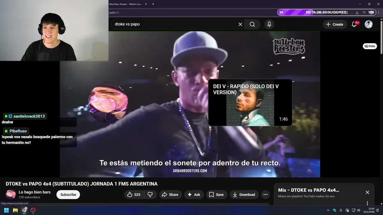
Task: Click the scrollbar up arrow
Action: [381, 19]
